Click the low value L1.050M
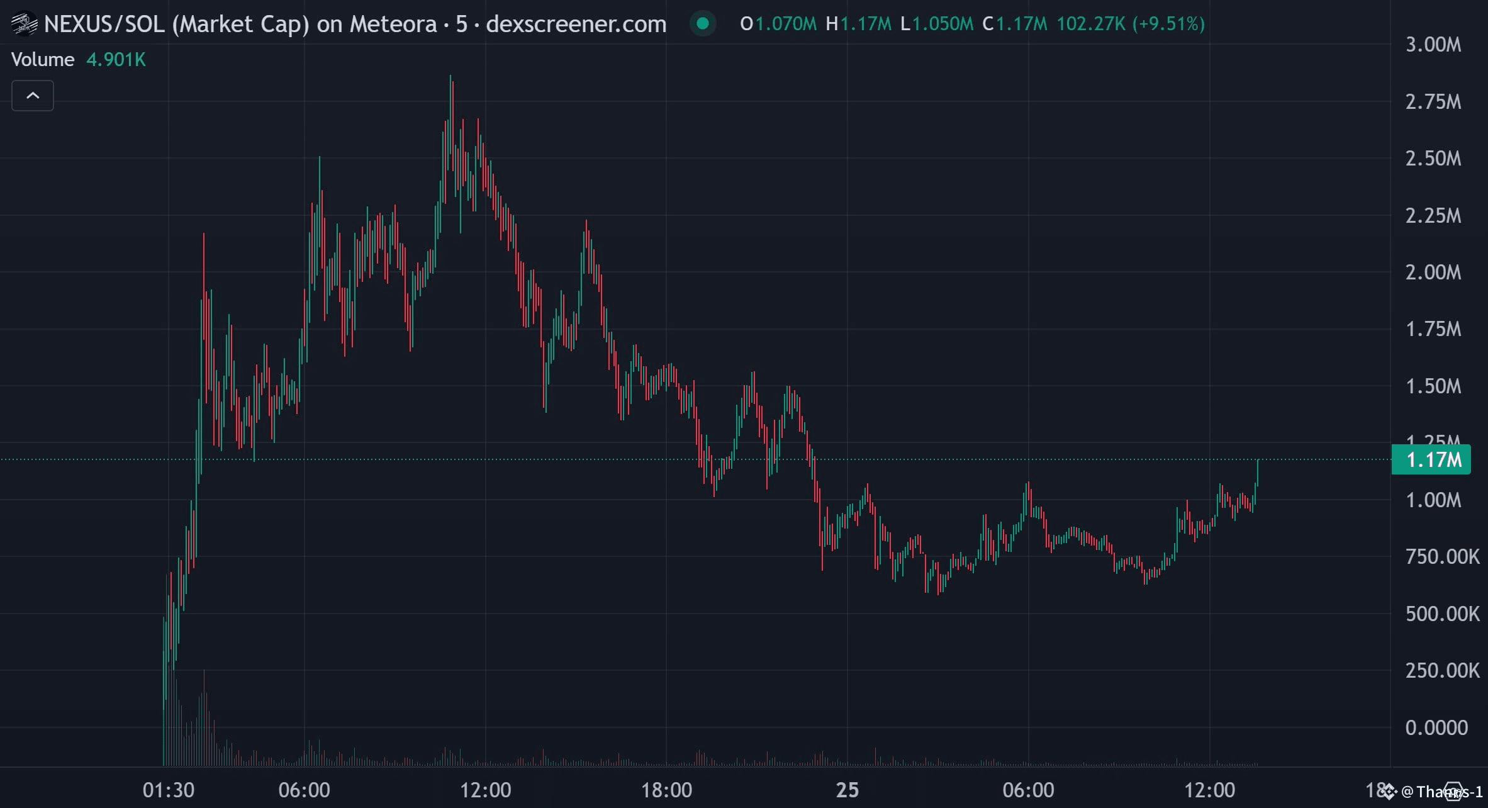The image size is (1488, 808). (x=937, y=24)
